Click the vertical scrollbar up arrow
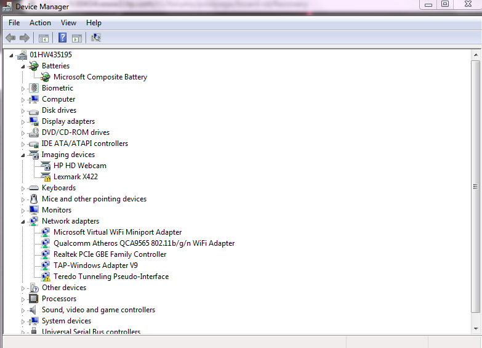 click(476, 55)
